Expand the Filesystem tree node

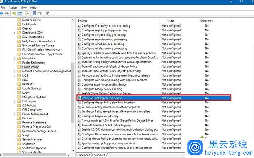(x=15, y=59)
